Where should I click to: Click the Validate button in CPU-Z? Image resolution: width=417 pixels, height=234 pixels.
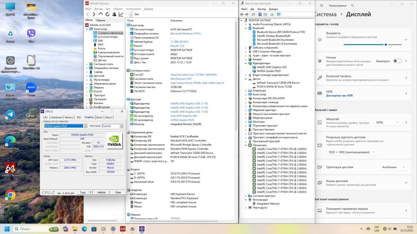point(101,192)
